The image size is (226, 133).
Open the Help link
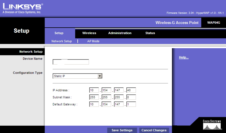pos(184,57)
